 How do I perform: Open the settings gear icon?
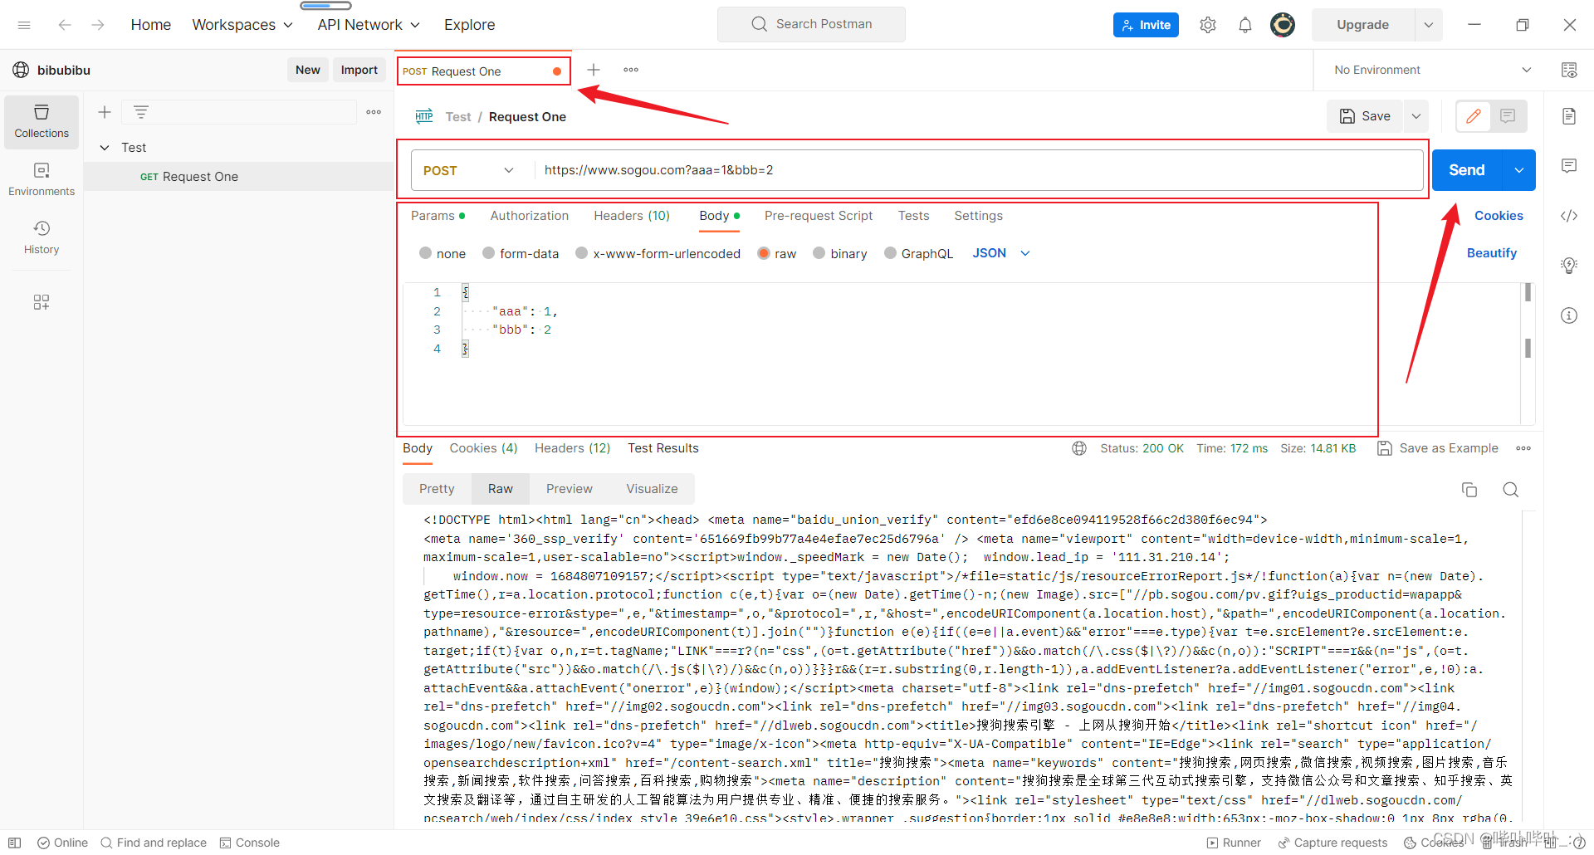click(x=1208, y=25)
